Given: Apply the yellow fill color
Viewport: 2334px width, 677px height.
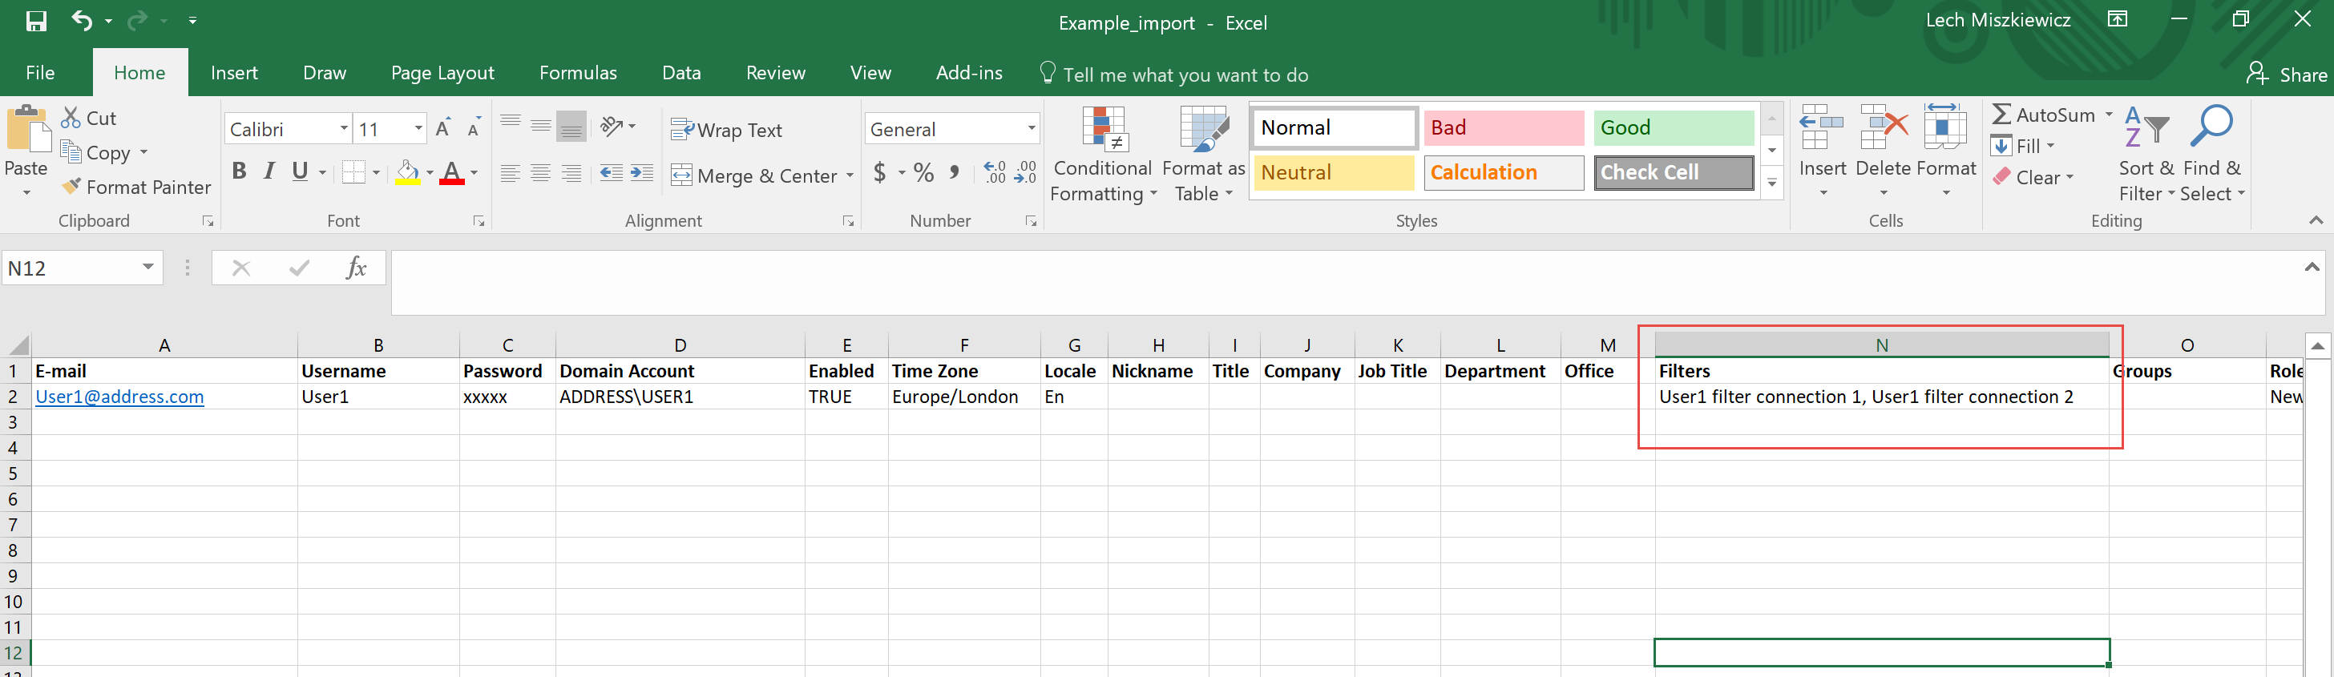Looking at the screenshot, I should (x=408, y=172).
